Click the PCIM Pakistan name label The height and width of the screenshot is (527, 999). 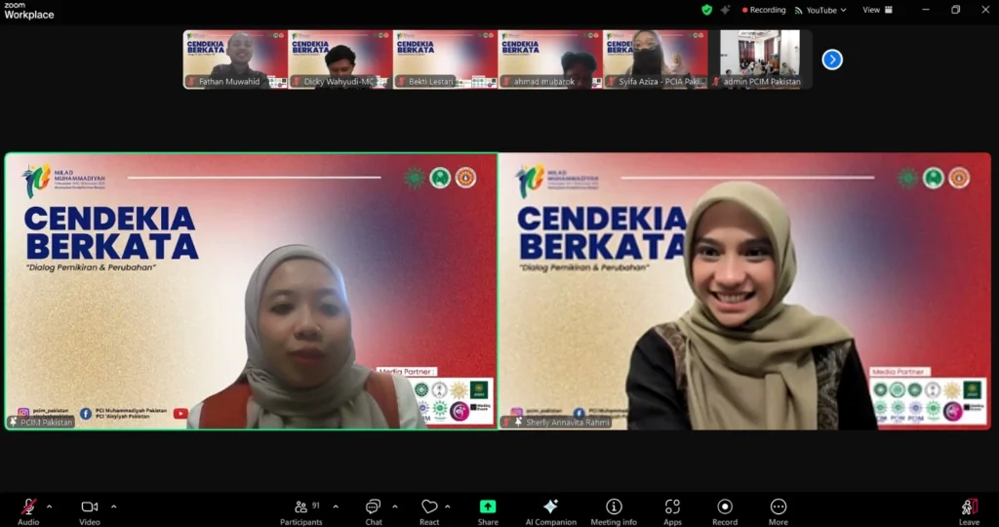tap(41, 422)
